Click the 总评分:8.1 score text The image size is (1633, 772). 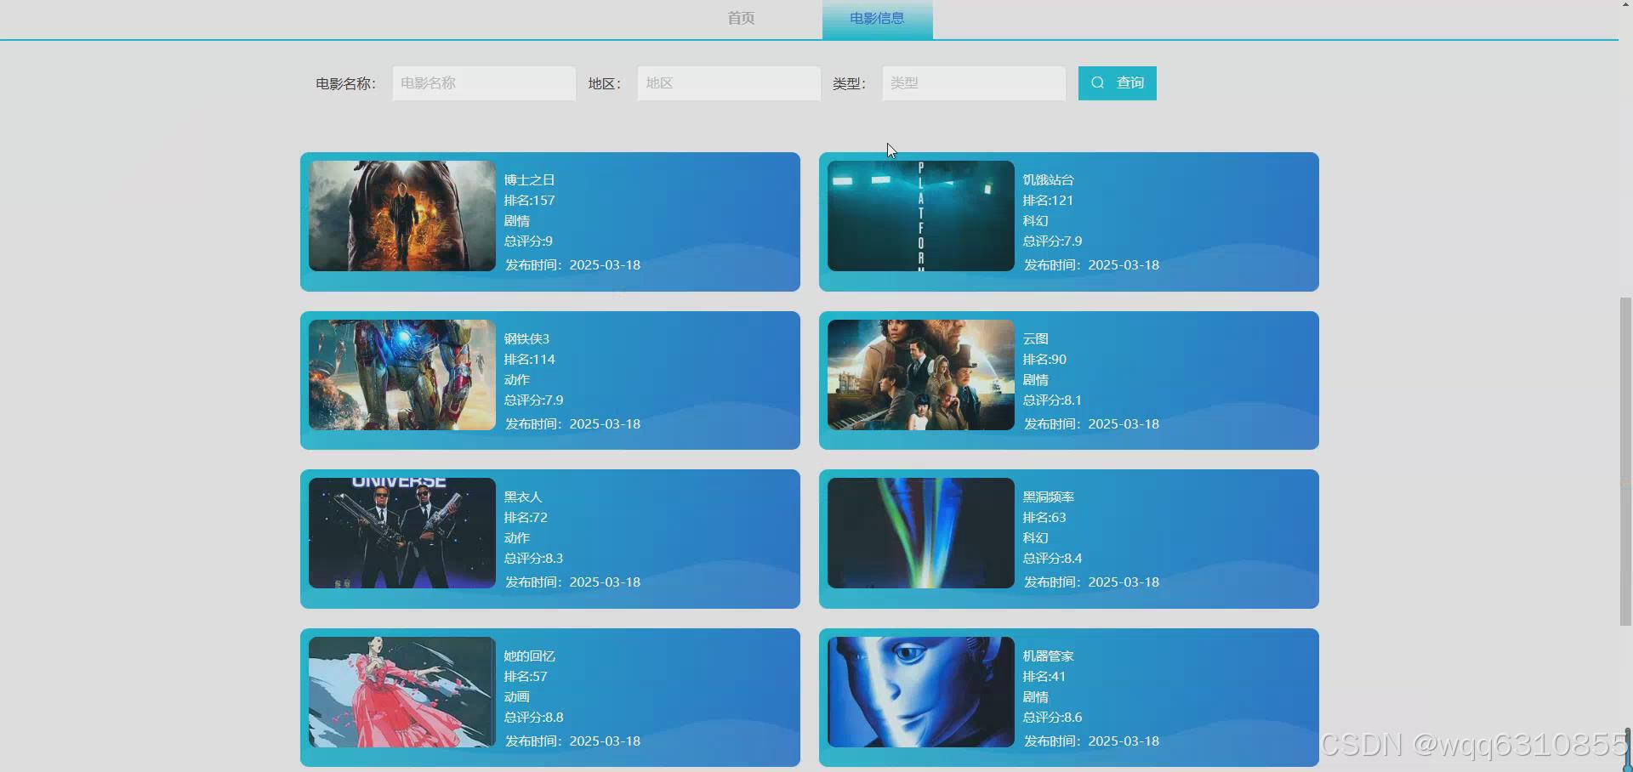(1052, 400)
